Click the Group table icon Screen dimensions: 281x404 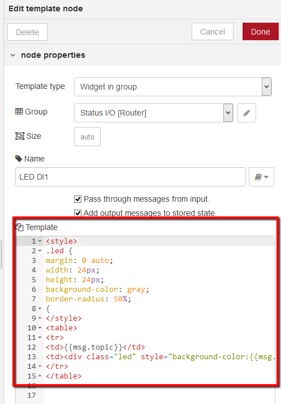(x=19, y=112)
